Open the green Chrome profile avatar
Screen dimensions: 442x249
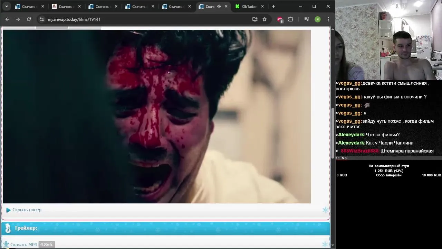click(x=318, y=19)
